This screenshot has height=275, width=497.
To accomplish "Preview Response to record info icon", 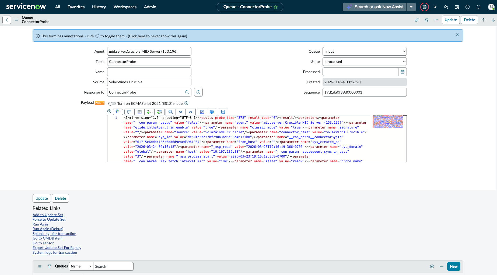I will tap(198, 92).
